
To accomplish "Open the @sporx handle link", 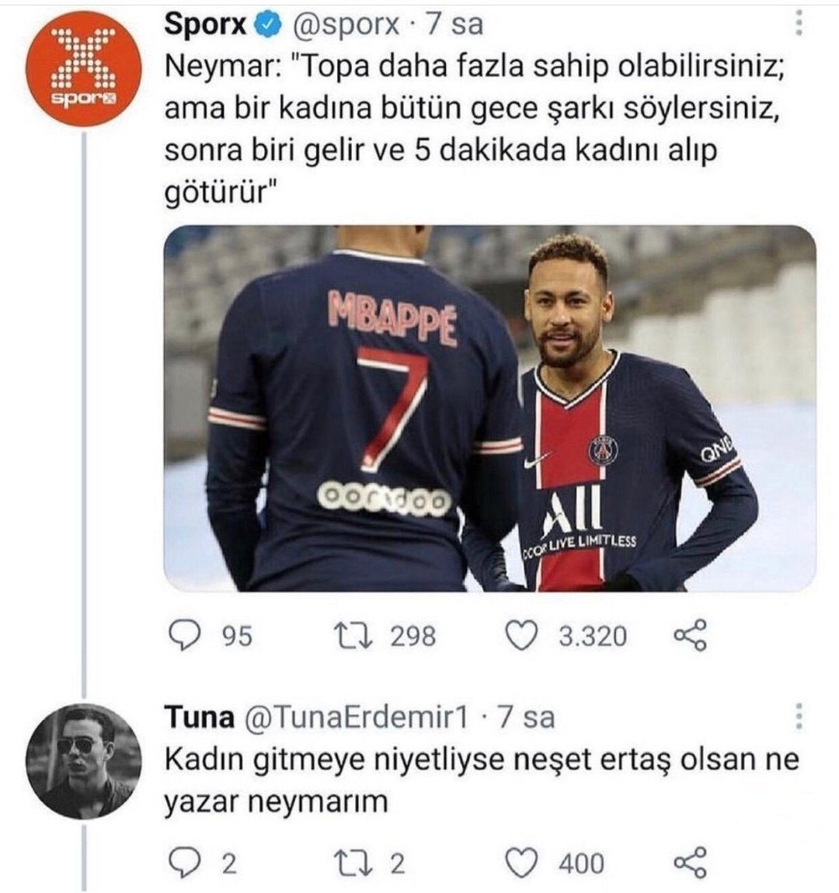I will coord(346,25).
